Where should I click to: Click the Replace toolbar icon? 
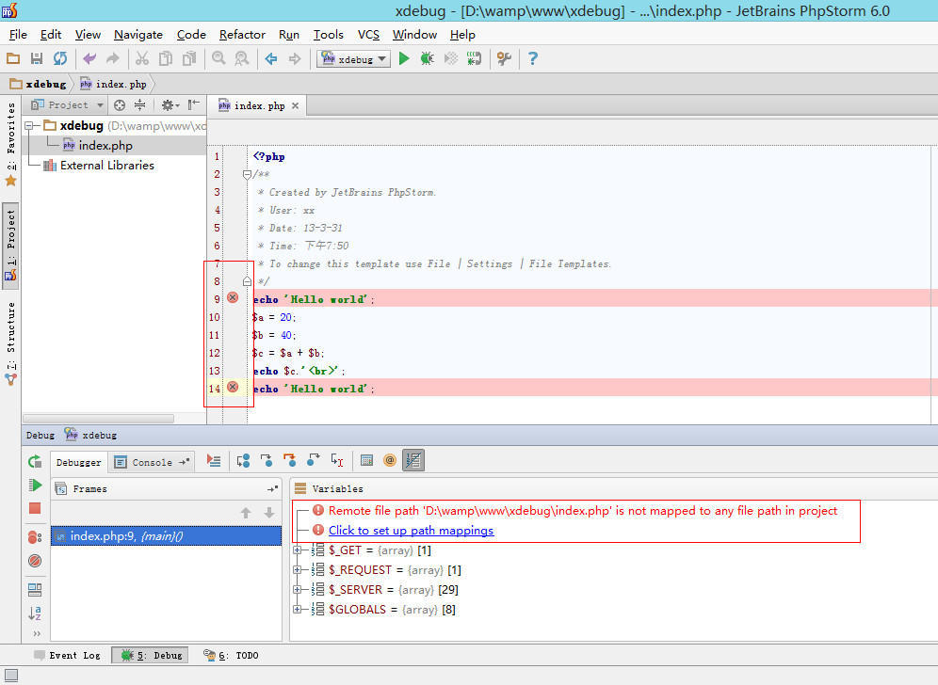[242, 58]
